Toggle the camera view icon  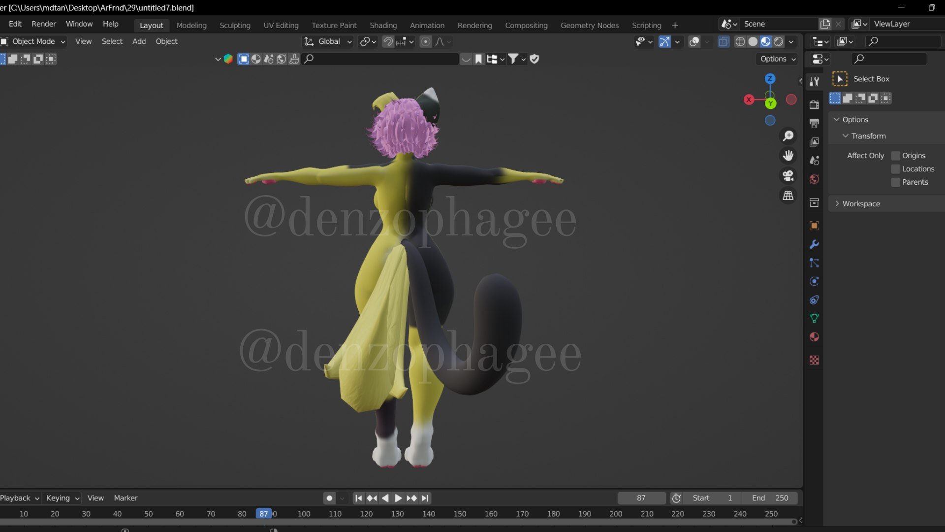point(788,176)
